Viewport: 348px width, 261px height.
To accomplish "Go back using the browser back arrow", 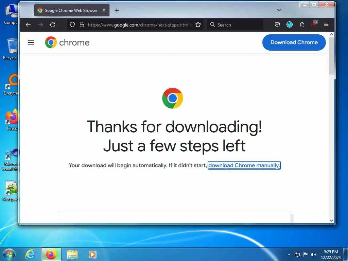I will point(28,24).
